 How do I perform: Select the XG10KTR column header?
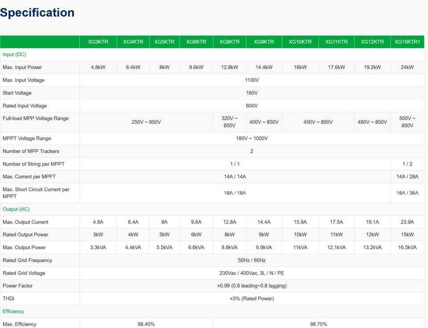pos(300,42)
